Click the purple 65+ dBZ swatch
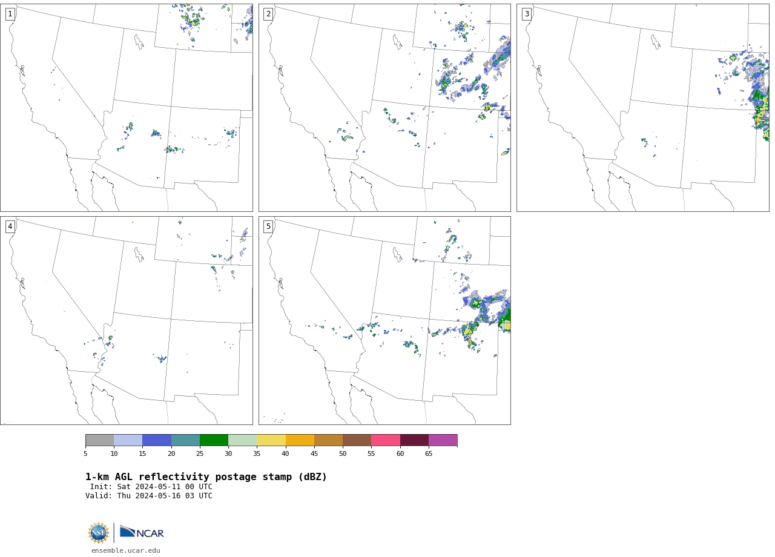The width and height of the screenshot is (775, 557). pyautogui.click(x=443, y=440)
